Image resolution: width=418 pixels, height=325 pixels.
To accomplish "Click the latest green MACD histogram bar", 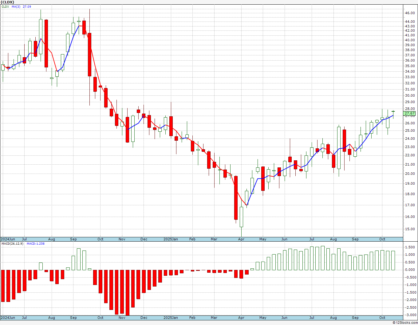I will click(393, 260).
